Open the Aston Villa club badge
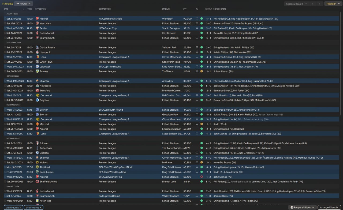343x210 pixels. 37,201
